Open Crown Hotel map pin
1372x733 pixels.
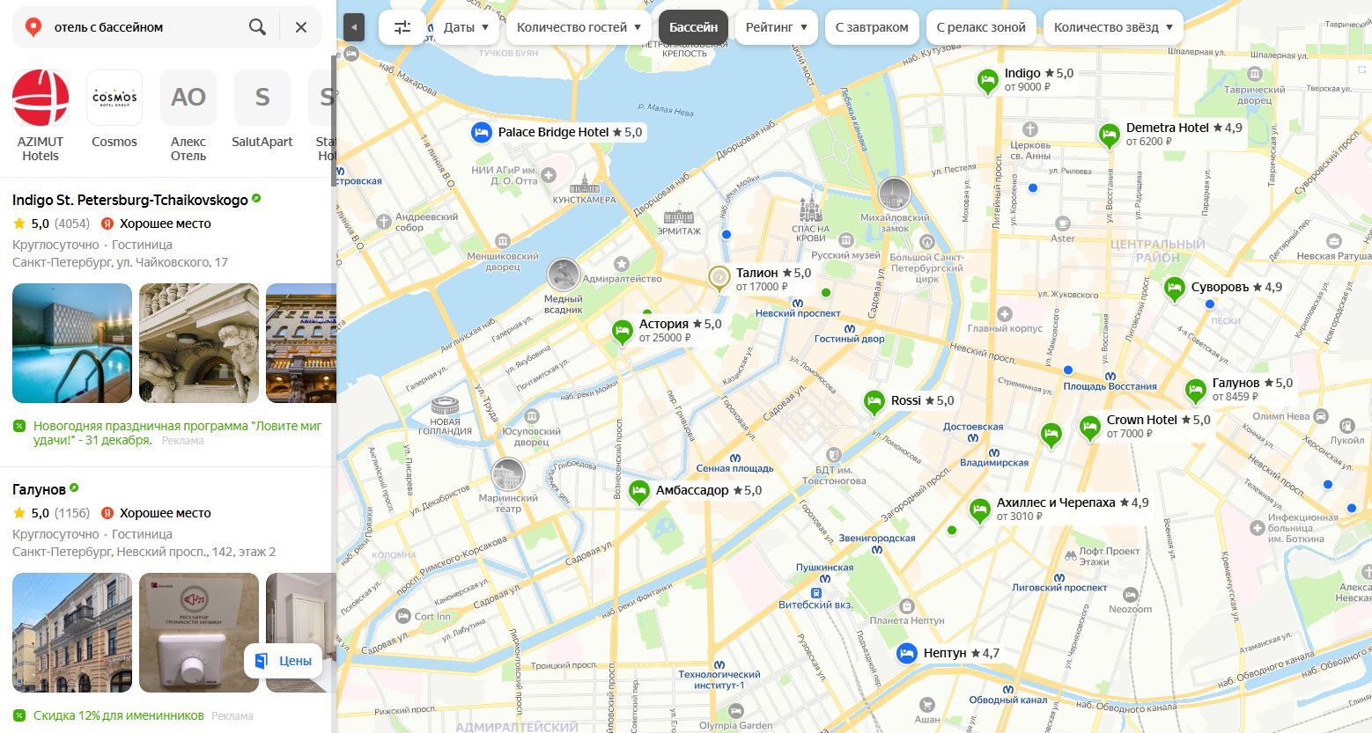[1090, 428]
